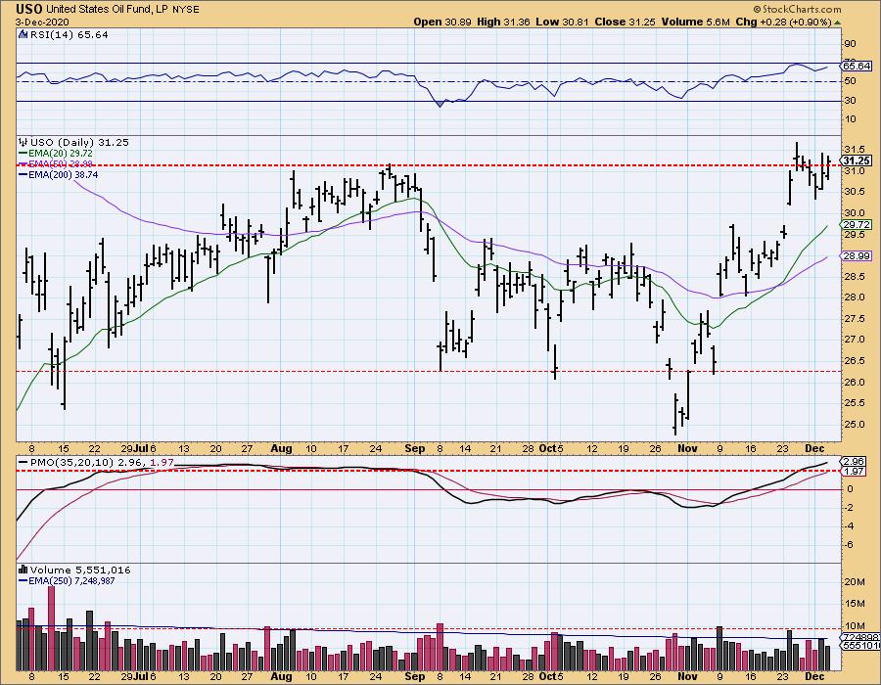Screen dimensions: 881x685
Task: Click the Volume panel legend icon
Action: click(23, 570)
